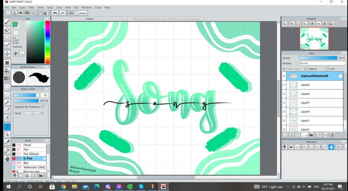Select the Eyedropper tool
348x191 pixels.
7,151
